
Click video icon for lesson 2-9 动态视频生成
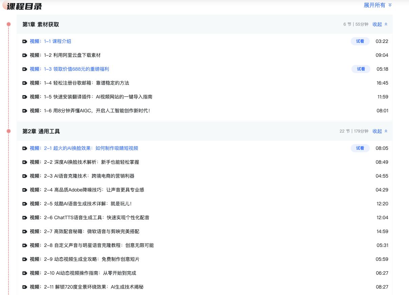25,259
